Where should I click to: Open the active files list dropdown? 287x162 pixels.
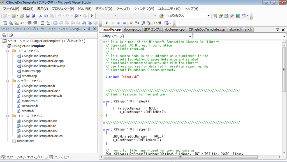point(278,30)
